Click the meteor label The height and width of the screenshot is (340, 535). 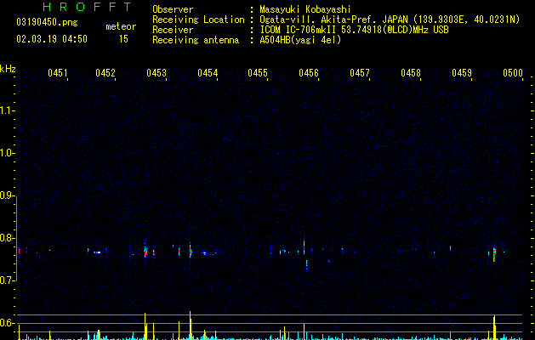click(121, 26)
